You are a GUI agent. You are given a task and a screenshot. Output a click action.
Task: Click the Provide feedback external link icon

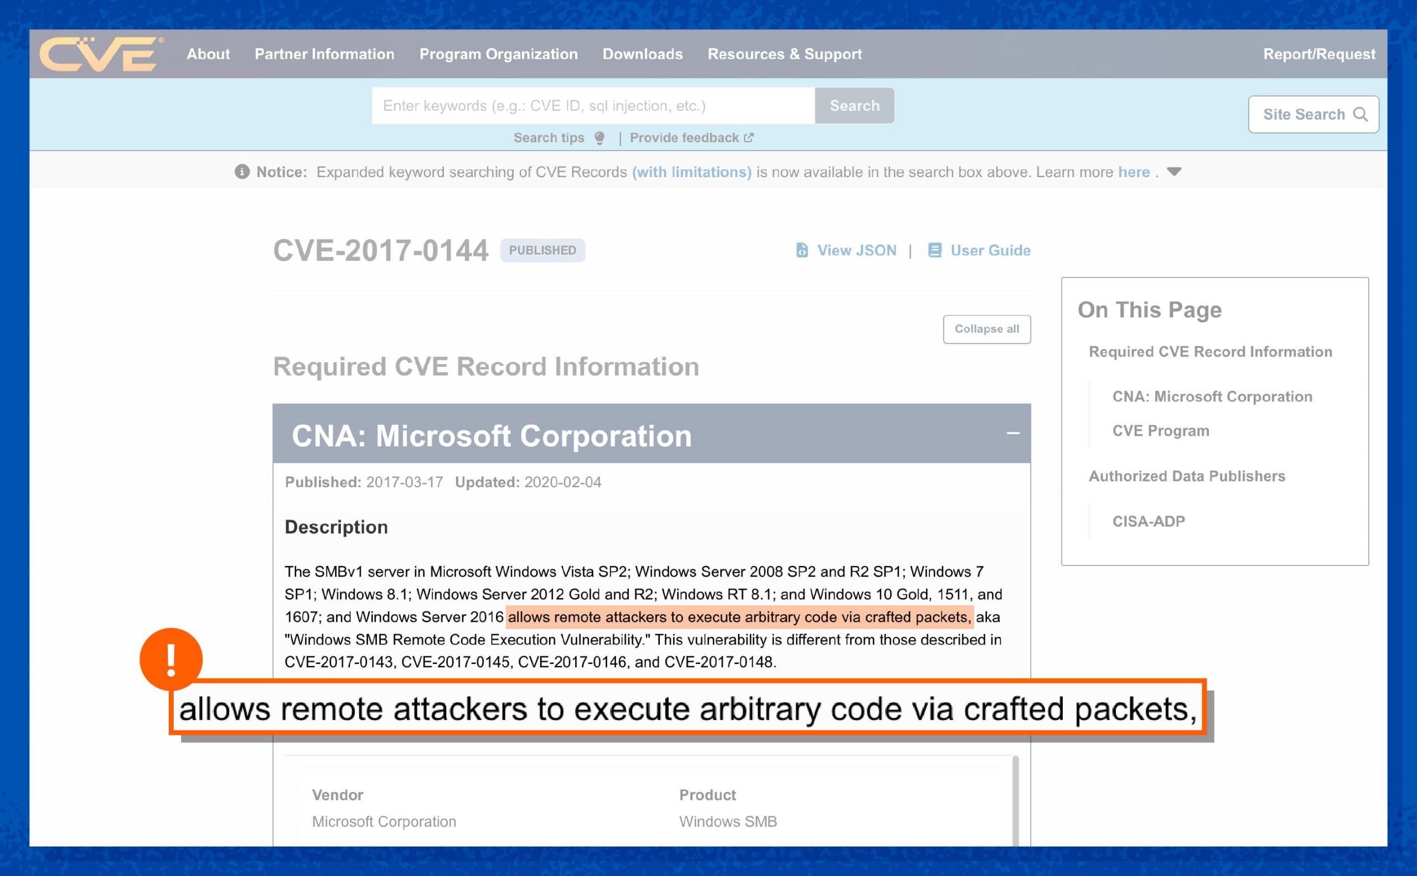tap(749, 137)
